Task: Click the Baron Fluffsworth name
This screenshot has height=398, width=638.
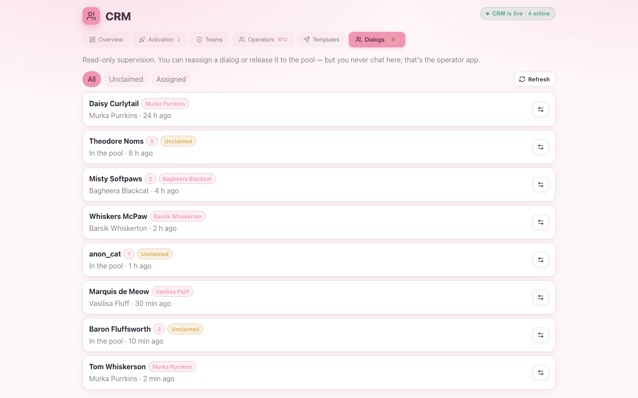Action: tap(120, 329)
